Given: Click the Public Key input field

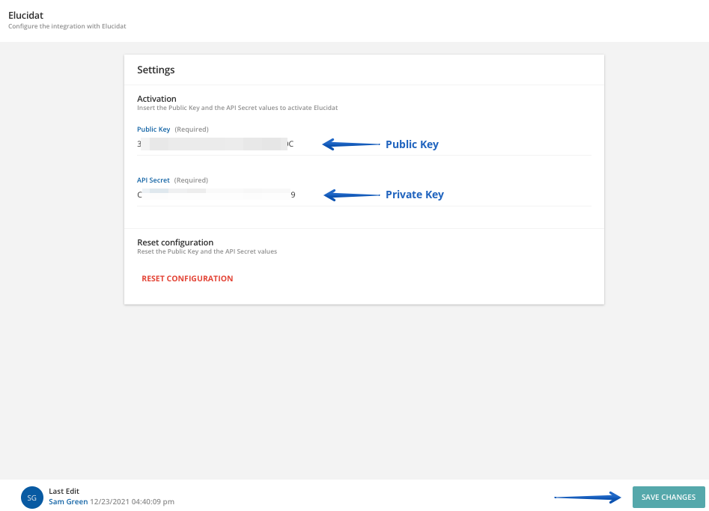Looking at the screenshot, I should point(364,144).
